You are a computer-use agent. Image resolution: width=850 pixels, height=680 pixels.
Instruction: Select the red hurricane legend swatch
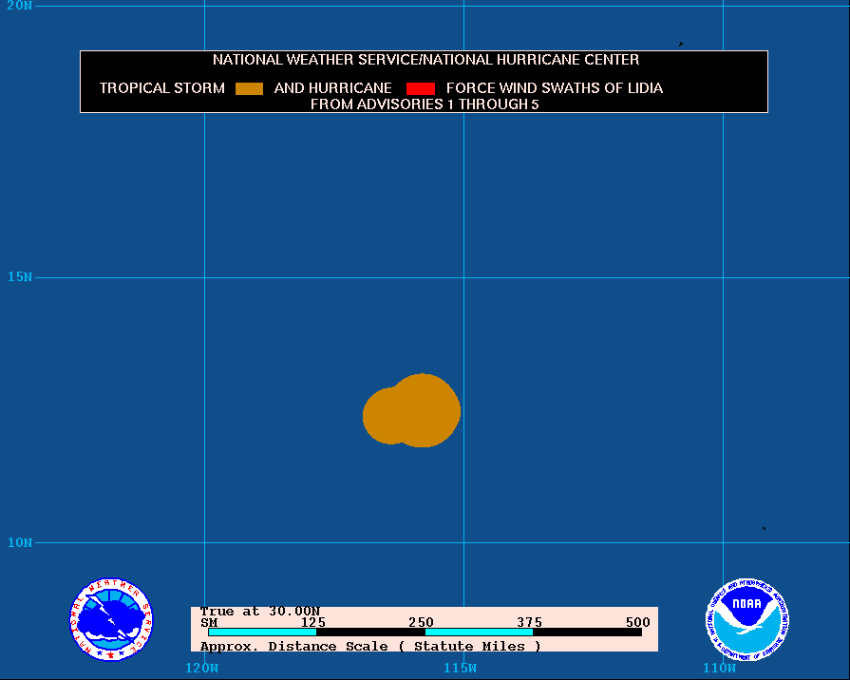pyautogui.click(x=421, y=89)
